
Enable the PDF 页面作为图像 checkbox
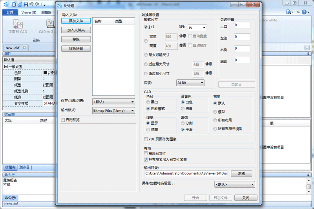(146, 139)
